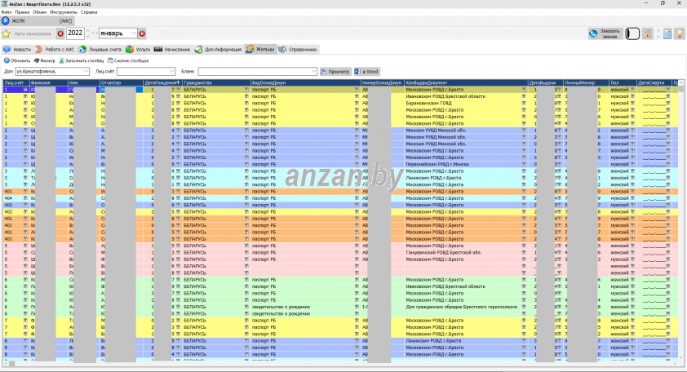
Task: Click Сжатие столбцов tool
Action: click(127, 60)
